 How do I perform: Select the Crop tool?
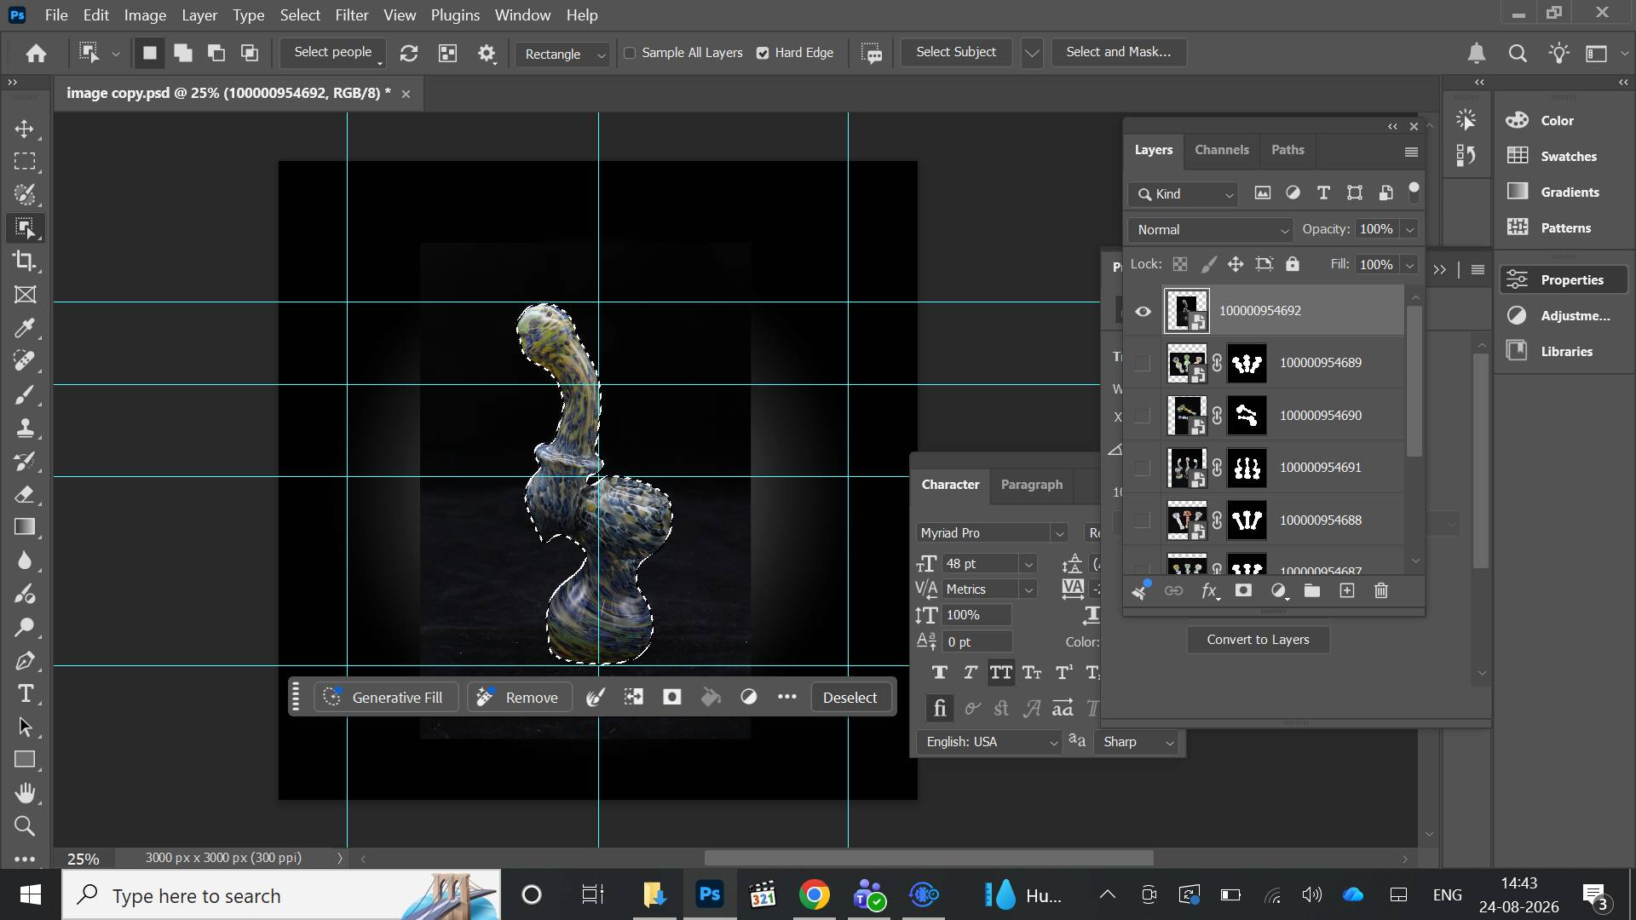pyautogui.click(x=25, y=261)
